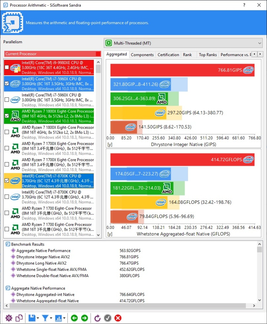This screenshot has width=267, height=324.
Task: Click the Sandra app icon in the title bar
Action: click(6, 5)
